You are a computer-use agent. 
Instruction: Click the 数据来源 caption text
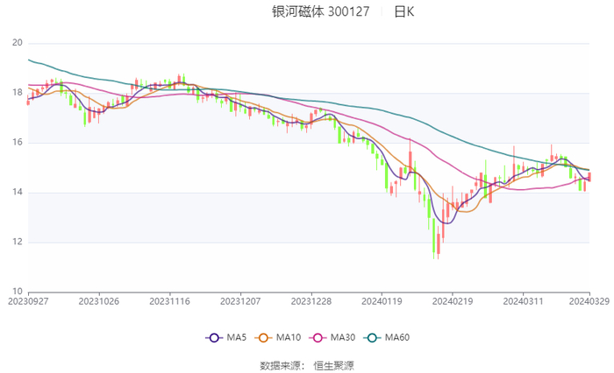pos(278,365)
